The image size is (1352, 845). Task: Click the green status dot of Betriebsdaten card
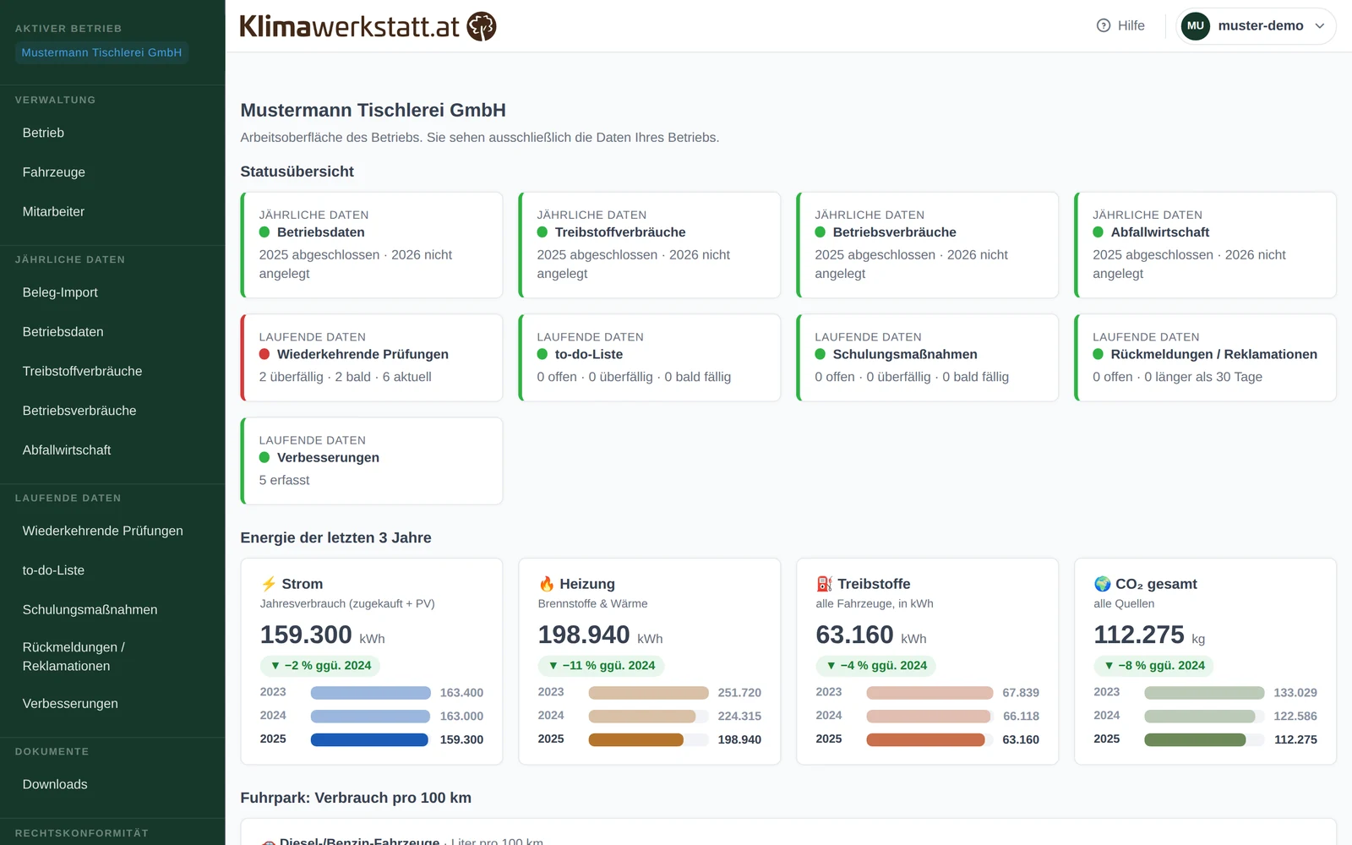point(264,232)
